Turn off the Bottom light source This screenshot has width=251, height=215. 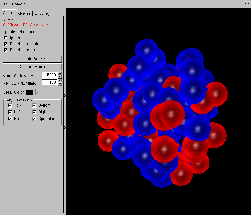[x=34, y=105]
